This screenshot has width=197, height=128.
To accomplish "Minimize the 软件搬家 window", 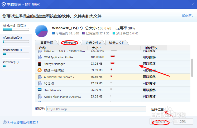I will [188, 4].
